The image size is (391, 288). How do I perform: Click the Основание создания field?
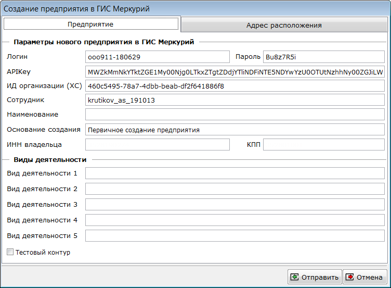click(235, 130)
